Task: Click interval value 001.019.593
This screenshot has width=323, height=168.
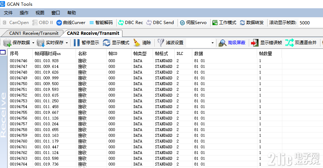Action: point(46,89)
